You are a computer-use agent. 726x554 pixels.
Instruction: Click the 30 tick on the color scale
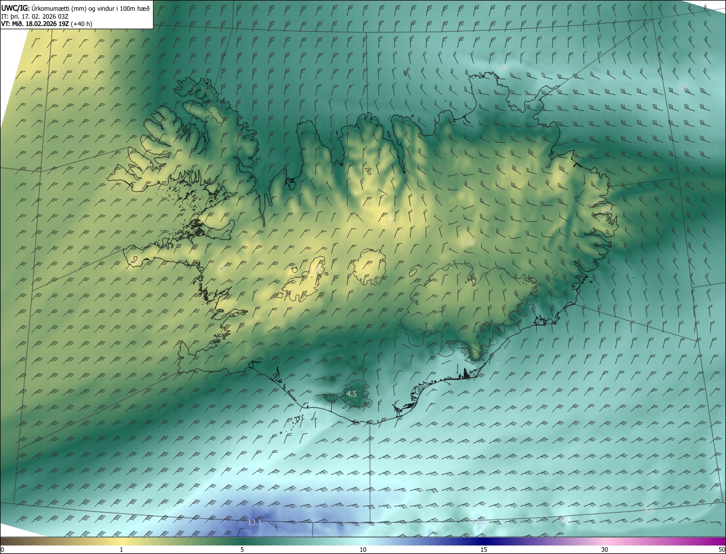tap(605, 549)
